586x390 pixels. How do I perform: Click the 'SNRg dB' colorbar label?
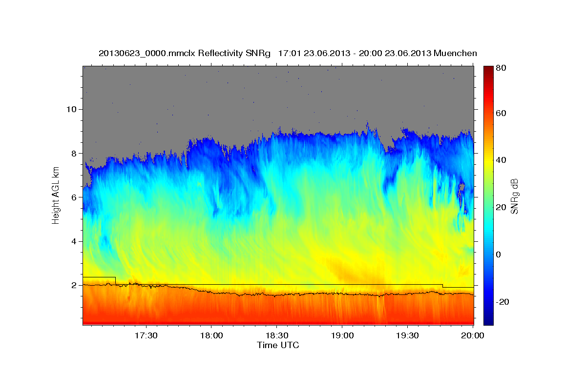(x=514, y=196)
